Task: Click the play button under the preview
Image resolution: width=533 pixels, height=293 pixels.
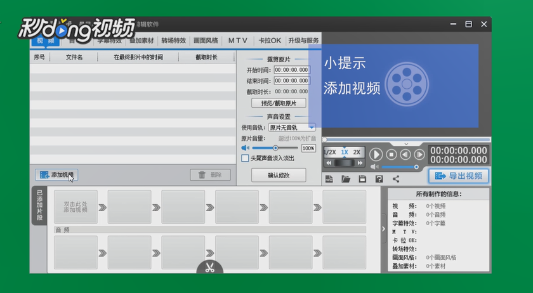Action: [x=376, y=155]
